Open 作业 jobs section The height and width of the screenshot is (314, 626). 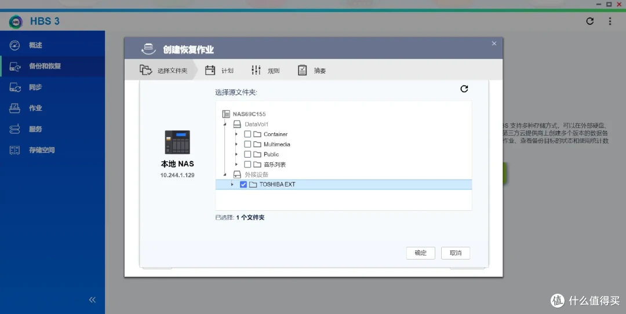pyautogui.click(x=52, y=108)
